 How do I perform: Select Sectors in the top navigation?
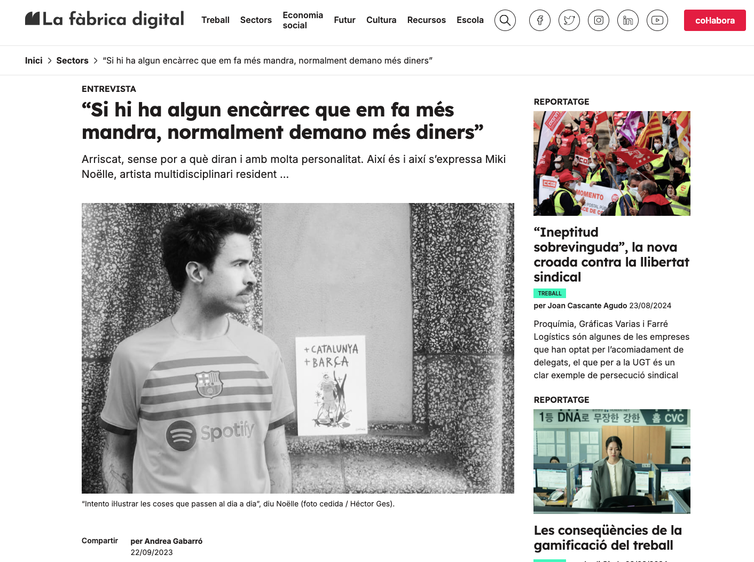pos(256,20)
